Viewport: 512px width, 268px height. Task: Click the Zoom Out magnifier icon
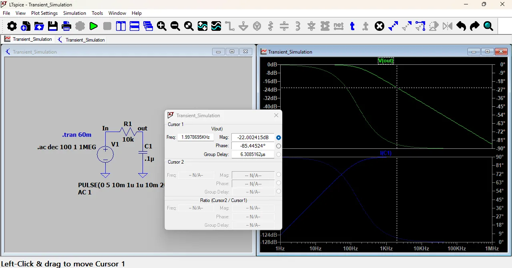pos(175,26)
